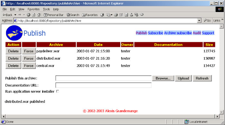Image resolution: width=225 pixels, height=125 pixels.
Task: Click the horizontal scrollbar left arrow
Action: [4, 116]
